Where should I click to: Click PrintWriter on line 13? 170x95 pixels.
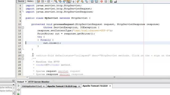[45, 34]
